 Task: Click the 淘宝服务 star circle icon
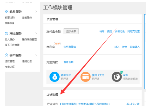[x=6, y=33]
